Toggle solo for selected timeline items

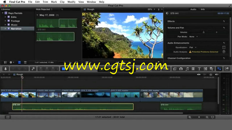pos(211,75)
